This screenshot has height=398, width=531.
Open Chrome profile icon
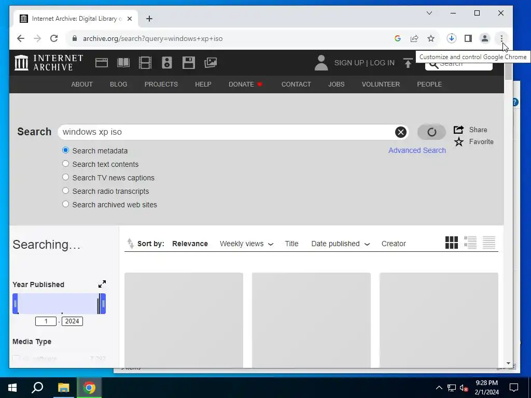click(x=485, y=38)
